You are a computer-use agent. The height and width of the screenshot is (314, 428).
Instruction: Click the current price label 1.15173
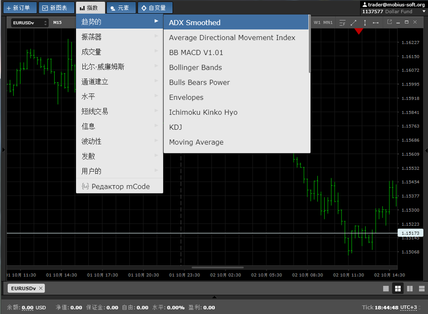click(x=411, y=233)
